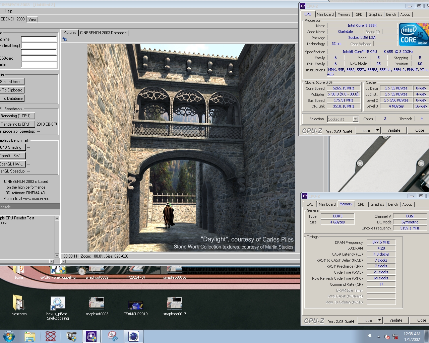Switch to the View tab in CINEBENCH

tap(33, 19)
